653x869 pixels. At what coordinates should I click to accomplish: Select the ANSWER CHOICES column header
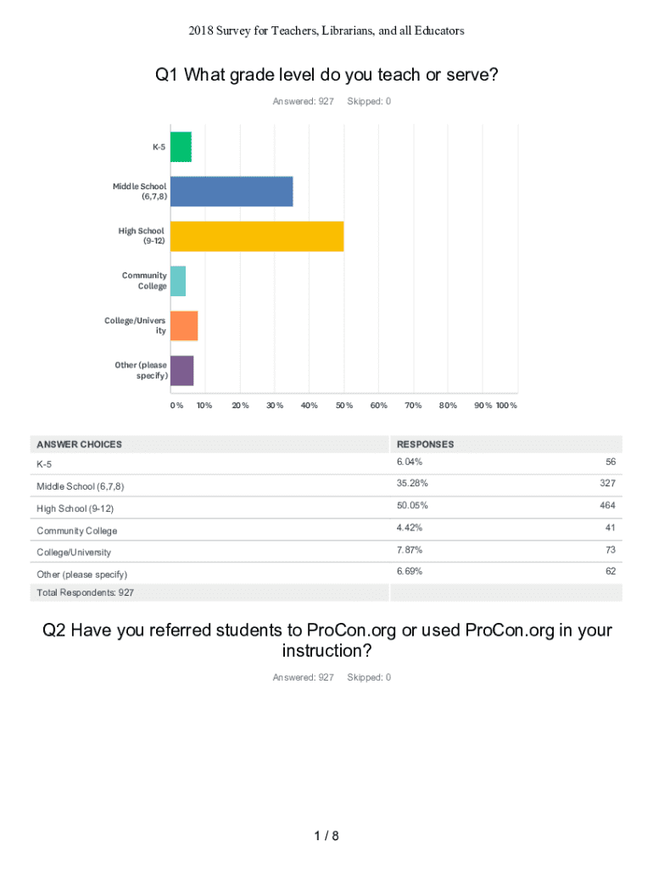79,445
